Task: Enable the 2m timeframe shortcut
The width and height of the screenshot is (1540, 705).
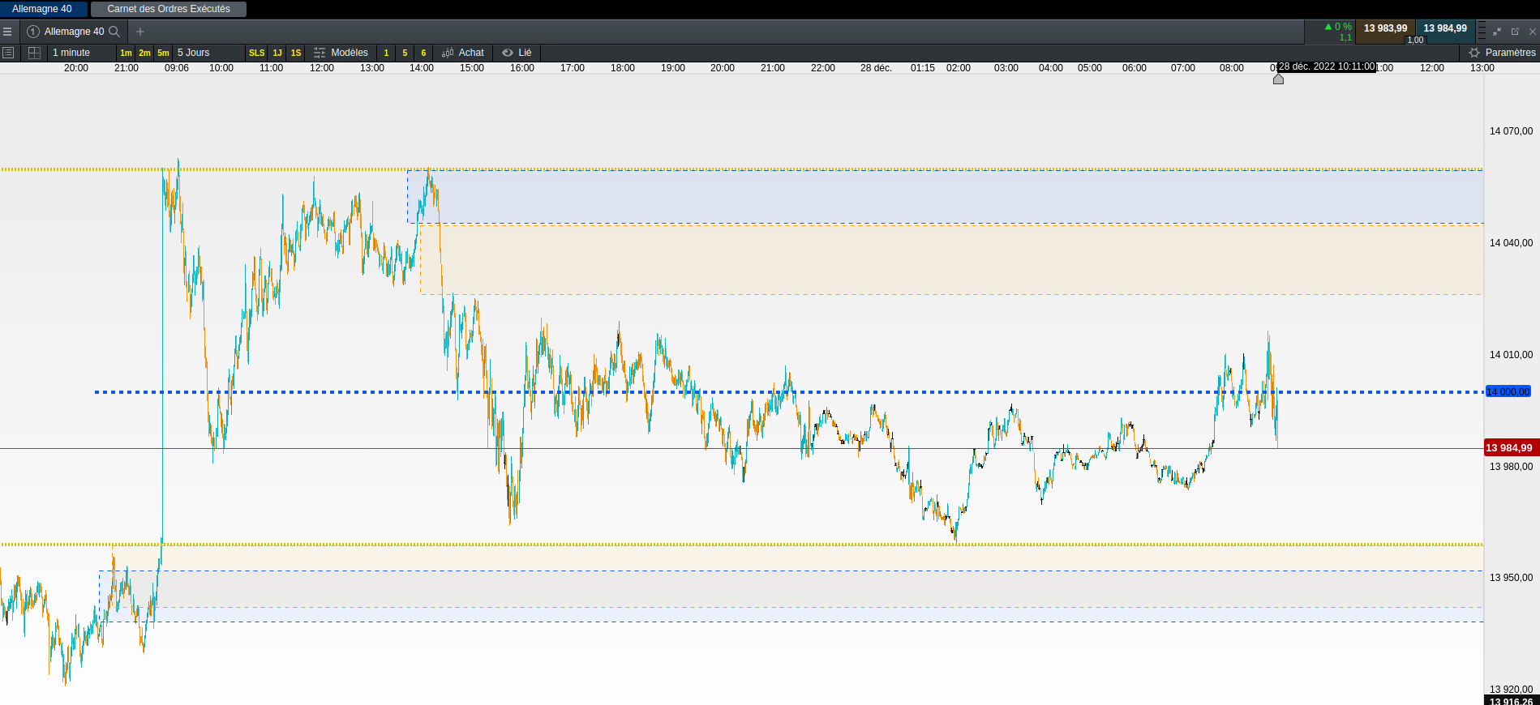Action: (x=144, y=53)
